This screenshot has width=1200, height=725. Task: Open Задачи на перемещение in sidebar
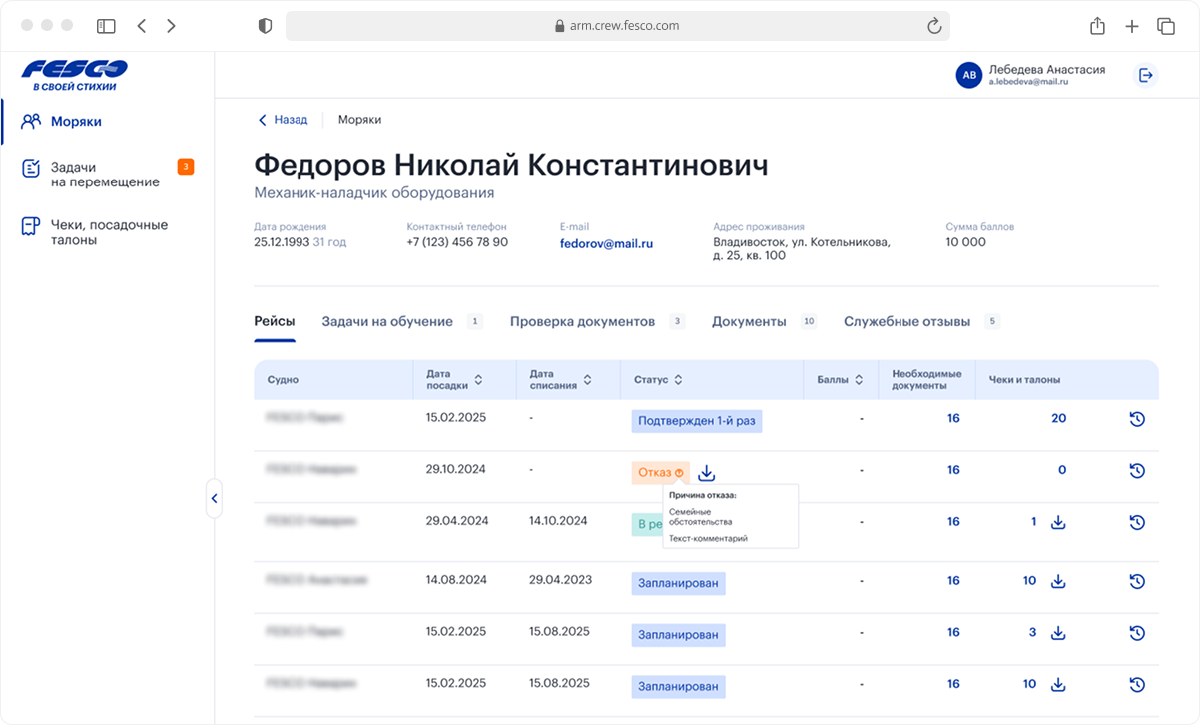[105, 175]
